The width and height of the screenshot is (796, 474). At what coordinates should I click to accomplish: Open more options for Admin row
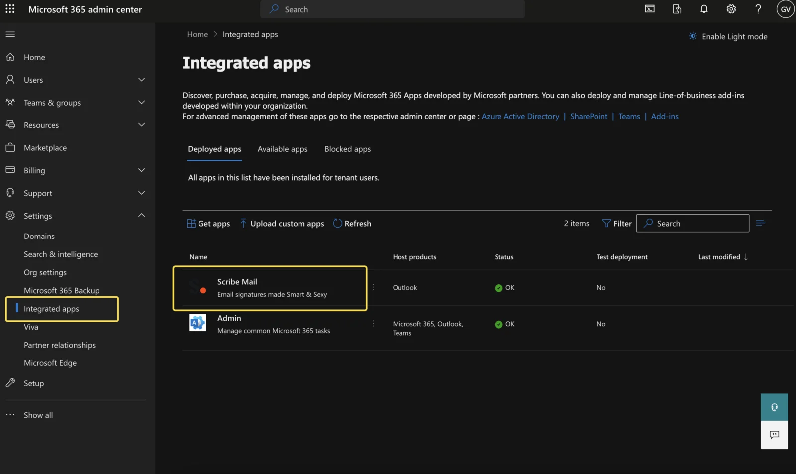(x=374, y=324)
